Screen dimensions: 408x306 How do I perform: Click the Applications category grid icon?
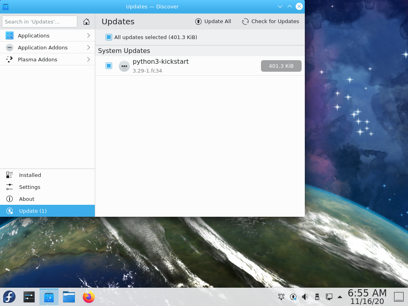(x=10, y=35)
